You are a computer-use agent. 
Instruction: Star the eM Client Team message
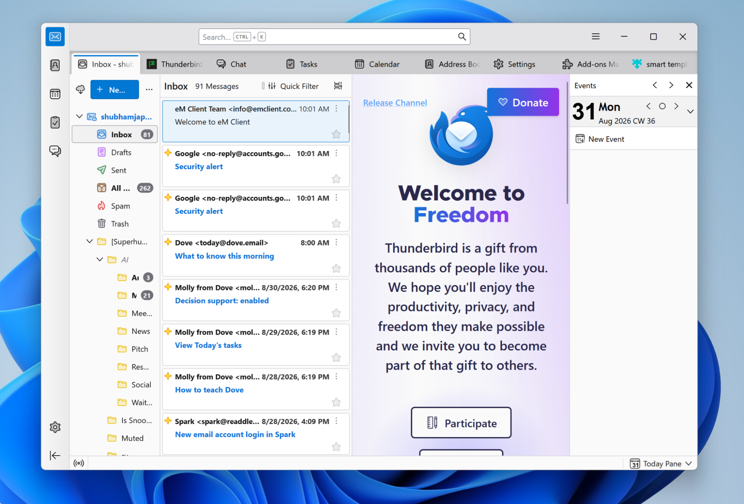tap(336, 134)
